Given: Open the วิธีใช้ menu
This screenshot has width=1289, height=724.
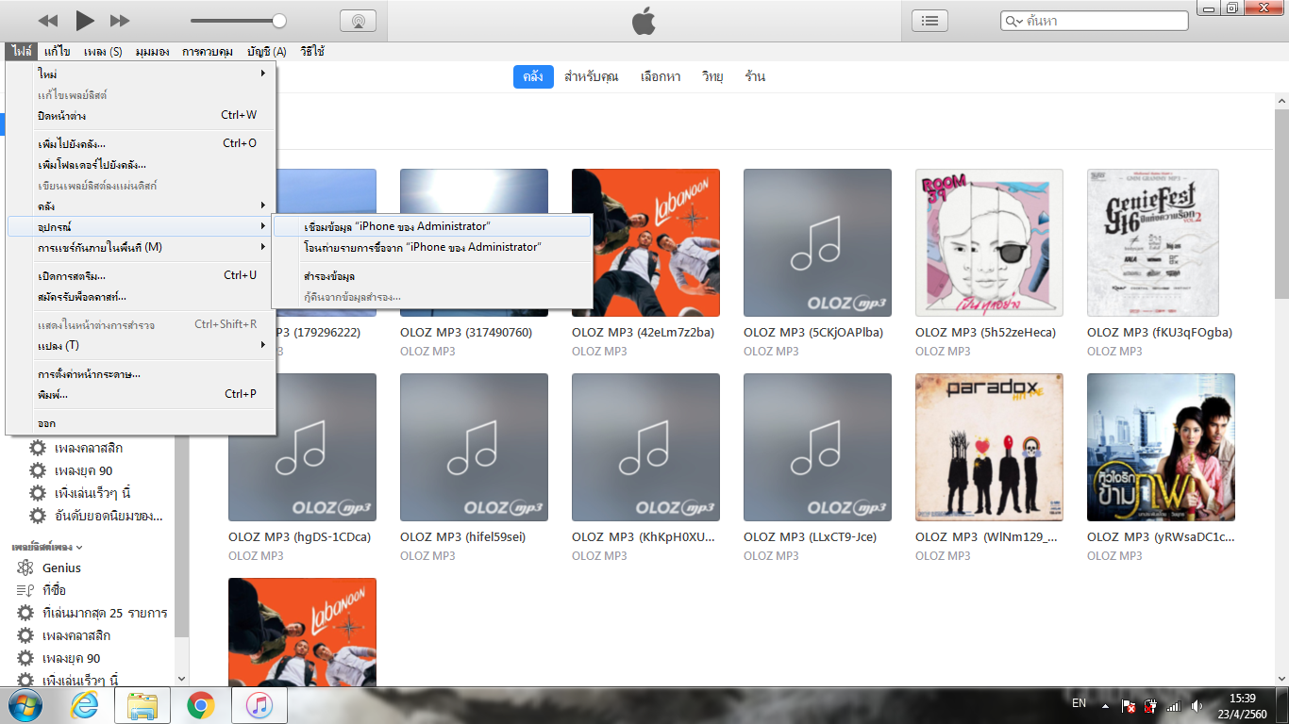Looking at the screenshot, I should click(x=312, y=52).
